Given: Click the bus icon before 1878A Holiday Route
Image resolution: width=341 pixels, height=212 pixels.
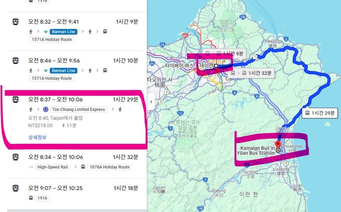Looking at the screenshot, I should tap(83, 167).
